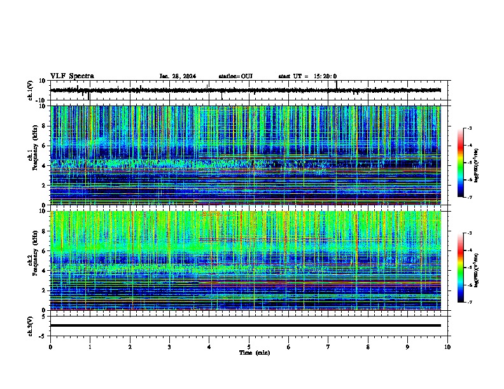This screenshot has width=504, height=389.
Task: Click the "4" tick on the time axis
Action: tap(209, 347)
